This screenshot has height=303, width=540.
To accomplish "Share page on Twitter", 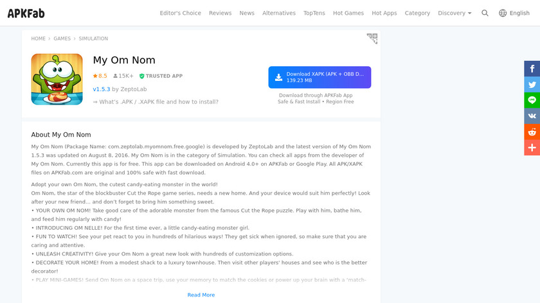I will click(532, 84).
